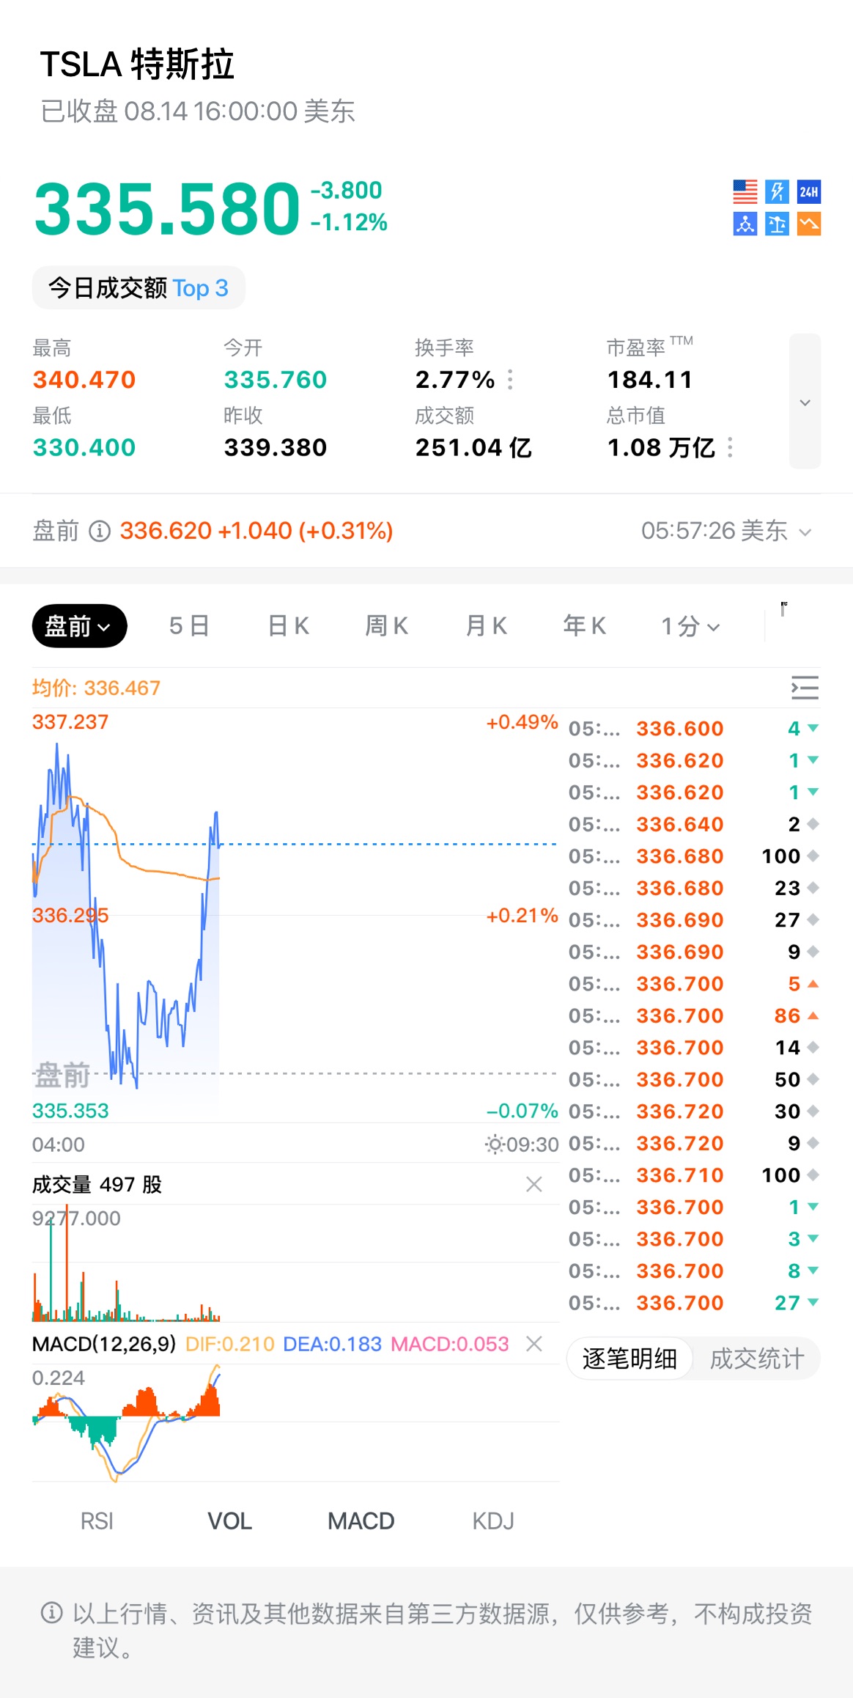Click the 24H trading icon
The image size is (853, 1698).
808,192
